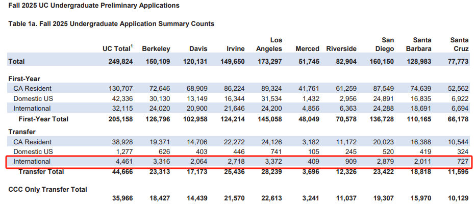Click First-Year Total Merced value 48,049
This screenshot has width=476, height=205.
click(x=309, y=119)
